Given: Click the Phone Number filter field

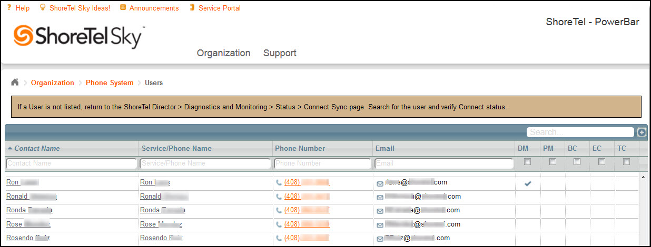Looking at the screenshot, I should tap(323, 163).
